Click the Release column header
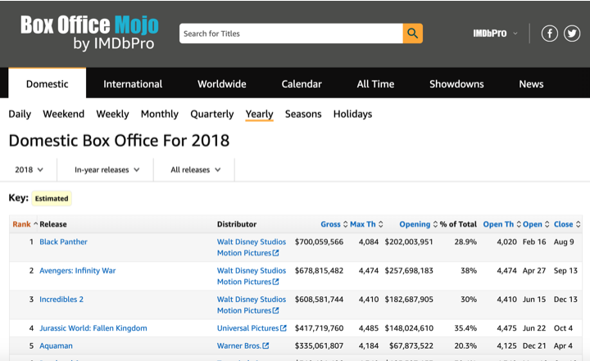 coord(53,224)
